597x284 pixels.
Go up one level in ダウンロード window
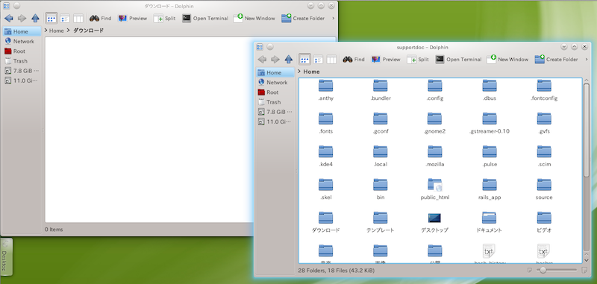coord(35,18)
